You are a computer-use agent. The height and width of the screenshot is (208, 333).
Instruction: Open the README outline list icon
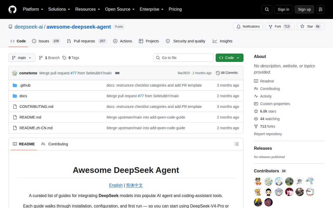pos(237,144)
